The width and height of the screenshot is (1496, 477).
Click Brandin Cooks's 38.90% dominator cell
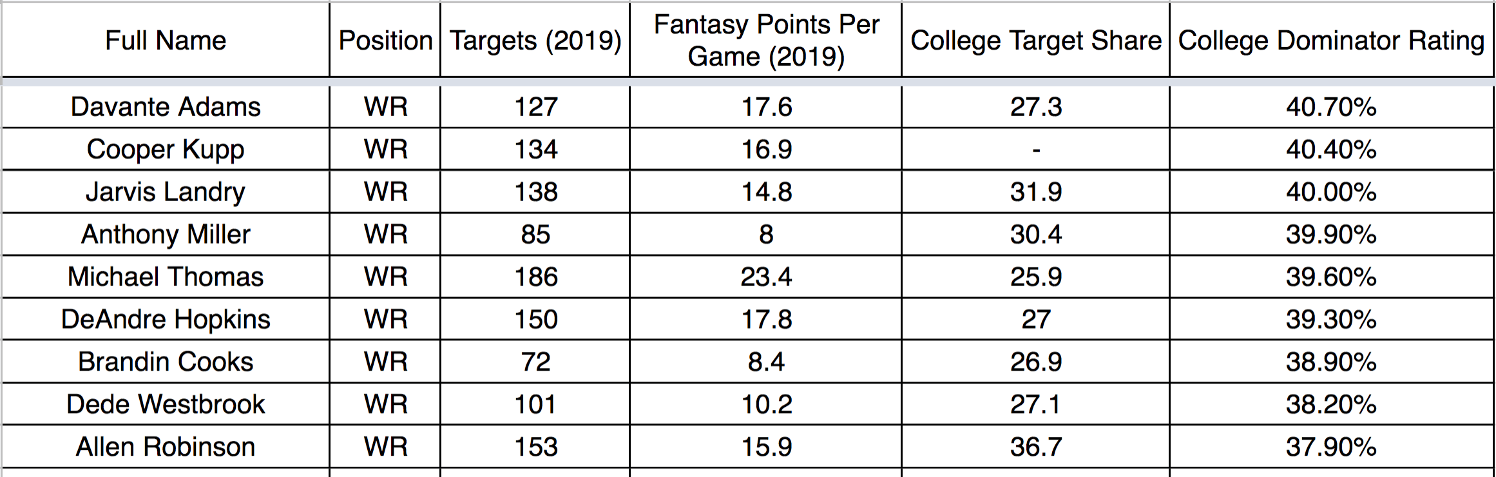click(x=1331, y=362)
